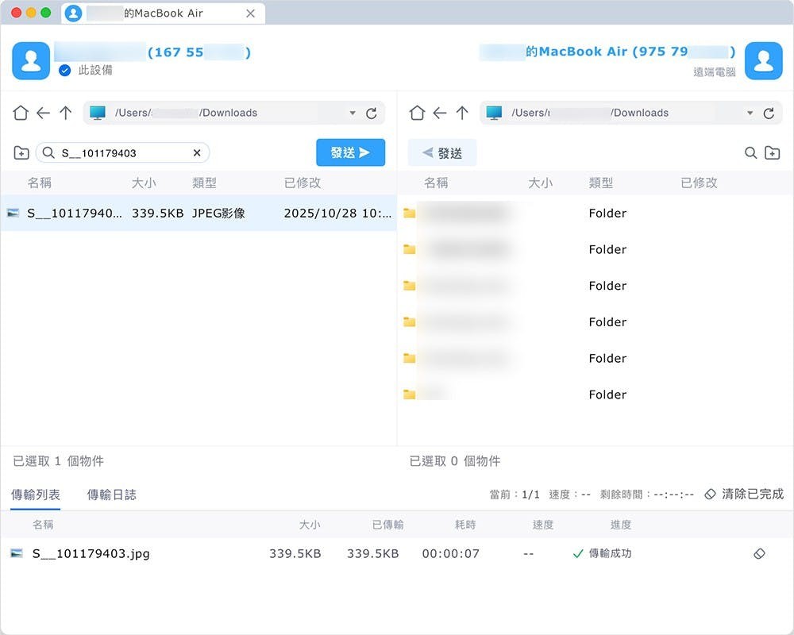Create a new folder in local pane
The image size is (794, 635).
click(21, 153)
